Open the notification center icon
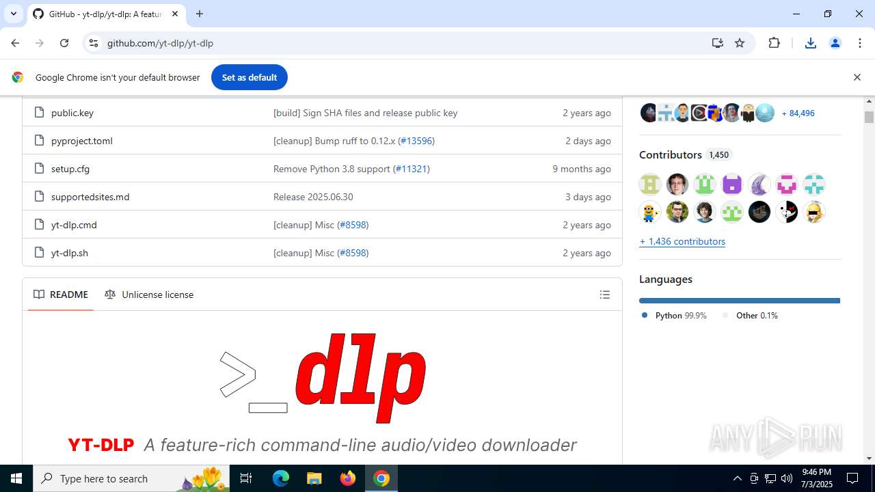 [852, 478]
